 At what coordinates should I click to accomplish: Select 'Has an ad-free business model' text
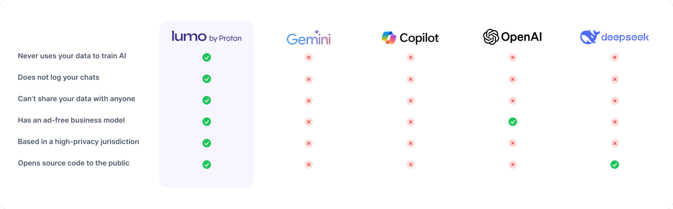click(71, 120)
